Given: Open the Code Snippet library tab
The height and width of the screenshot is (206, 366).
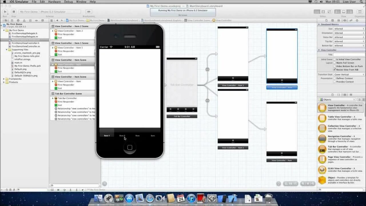Looking at the screenshot, I should pos(339,95).
